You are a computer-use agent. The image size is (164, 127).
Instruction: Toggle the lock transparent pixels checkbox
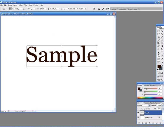coord(142,109)
